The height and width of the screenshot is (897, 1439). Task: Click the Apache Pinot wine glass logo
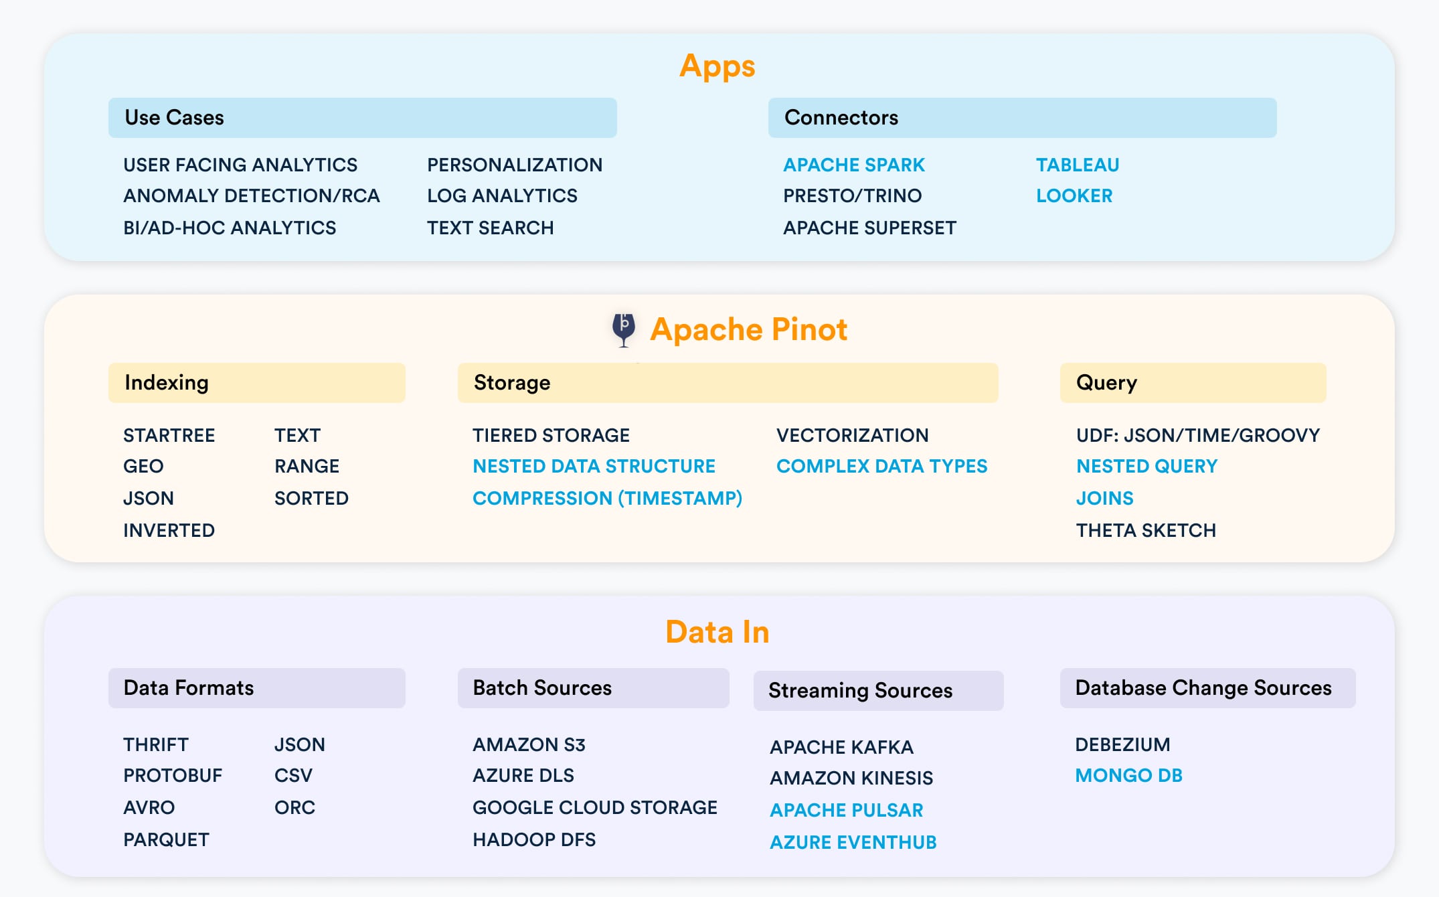(x=624, y=330)
